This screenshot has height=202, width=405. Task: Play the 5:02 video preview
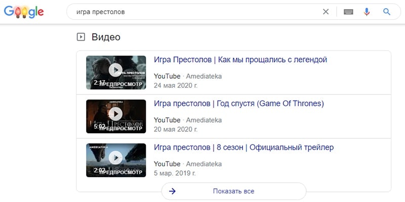116,117
